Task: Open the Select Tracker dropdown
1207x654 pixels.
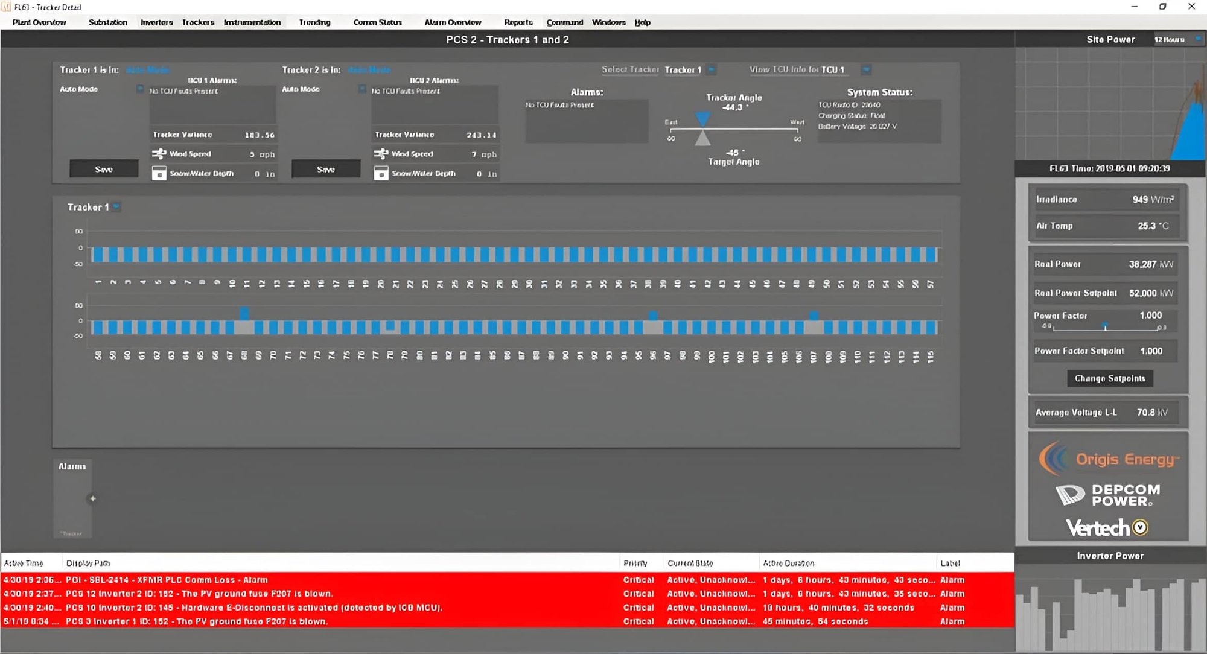Action: coord(710,69)
